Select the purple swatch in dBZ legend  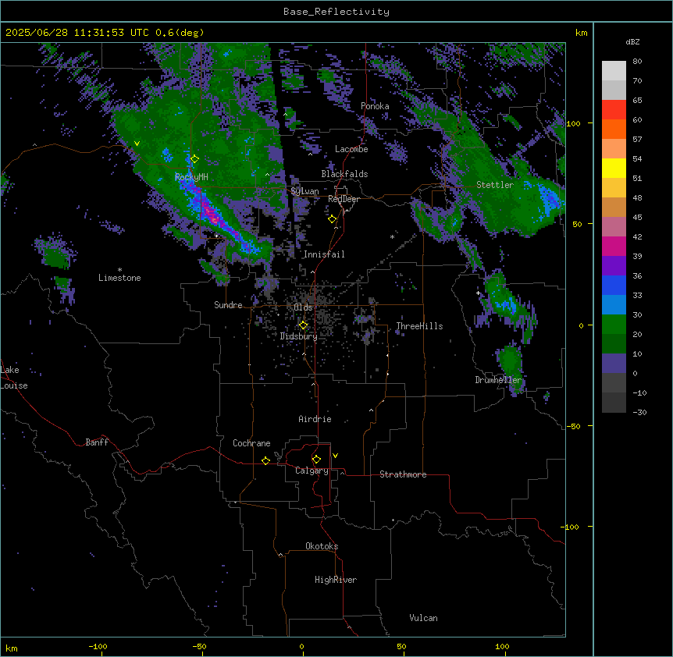tap(614, 266)
